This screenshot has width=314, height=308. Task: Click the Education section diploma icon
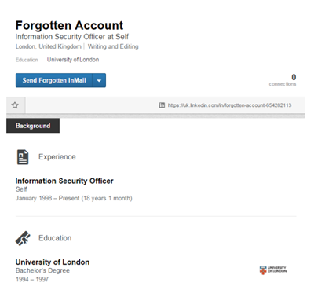click(23, 238)
